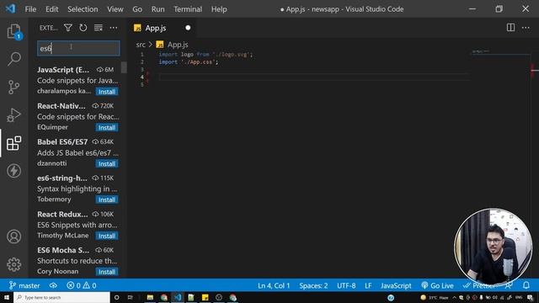Image resolution: width=539 pixels, height=303 pixels.
Task: Open the Edit menu
Action: tap(52, 9)
